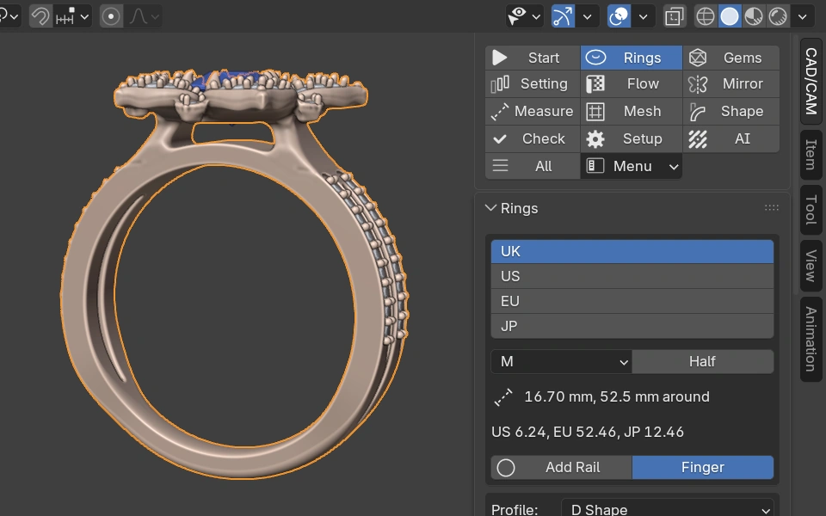Screen dimensions: 826x516
Task: Switch to Tool sidebar tab
Action: tap(811, 210)
